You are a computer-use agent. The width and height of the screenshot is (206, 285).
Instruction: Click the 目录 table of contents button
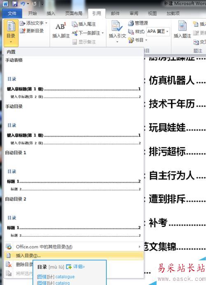11,32
